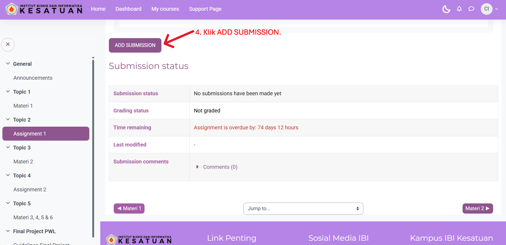
Task: Go to previous activity Materi 1
Action: 129,209
